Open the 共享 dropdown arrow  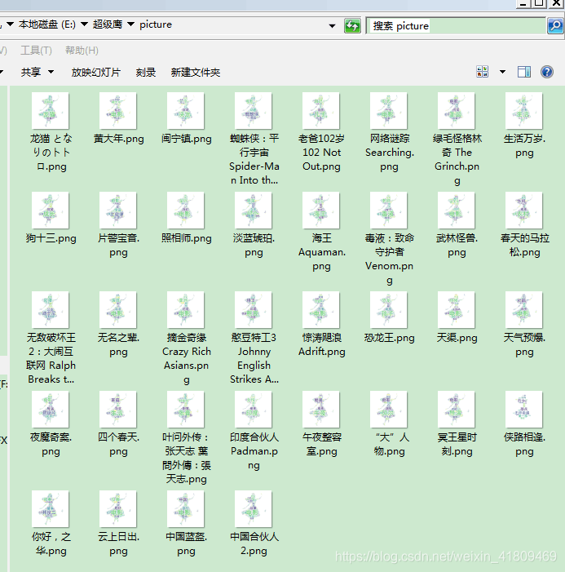point(51,72)
